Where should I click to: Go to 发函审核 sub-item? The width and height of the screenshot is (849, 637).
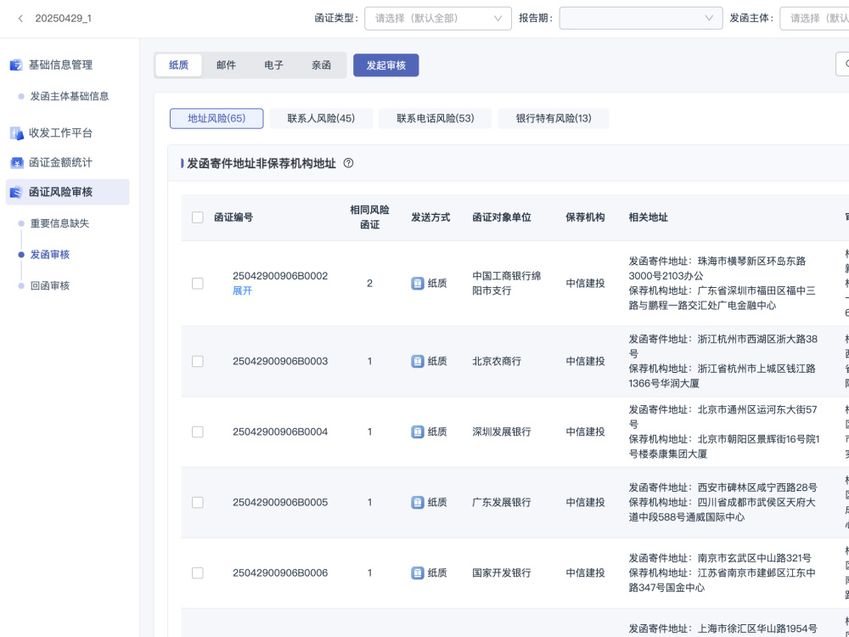(x=50, y=255)
